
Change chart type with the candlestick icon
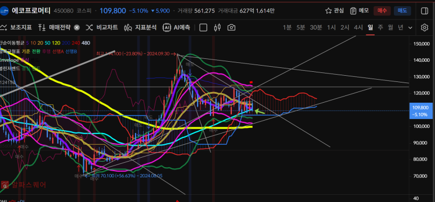(x=217, y=27)
